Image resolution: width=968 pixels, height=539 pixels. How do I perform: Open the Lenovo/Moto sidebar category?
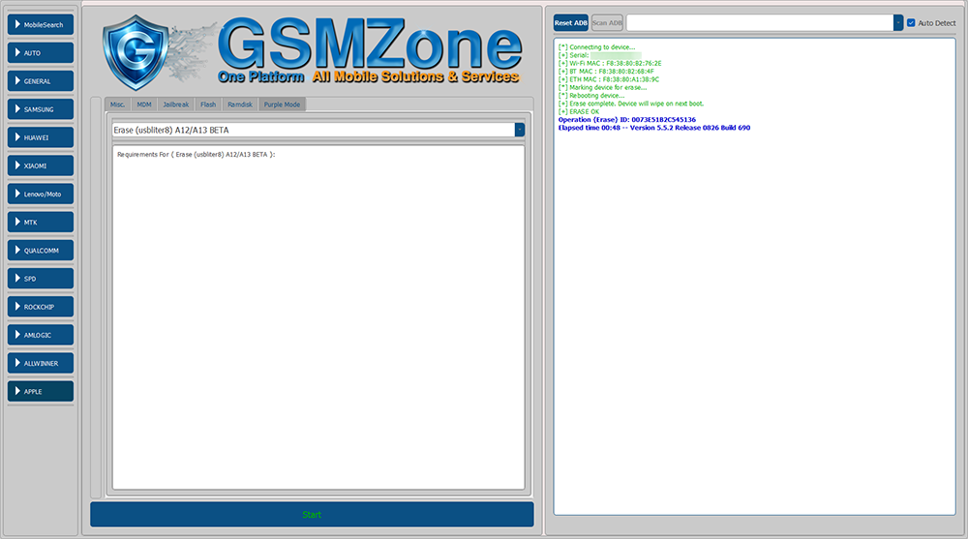(x=41, y=194)
